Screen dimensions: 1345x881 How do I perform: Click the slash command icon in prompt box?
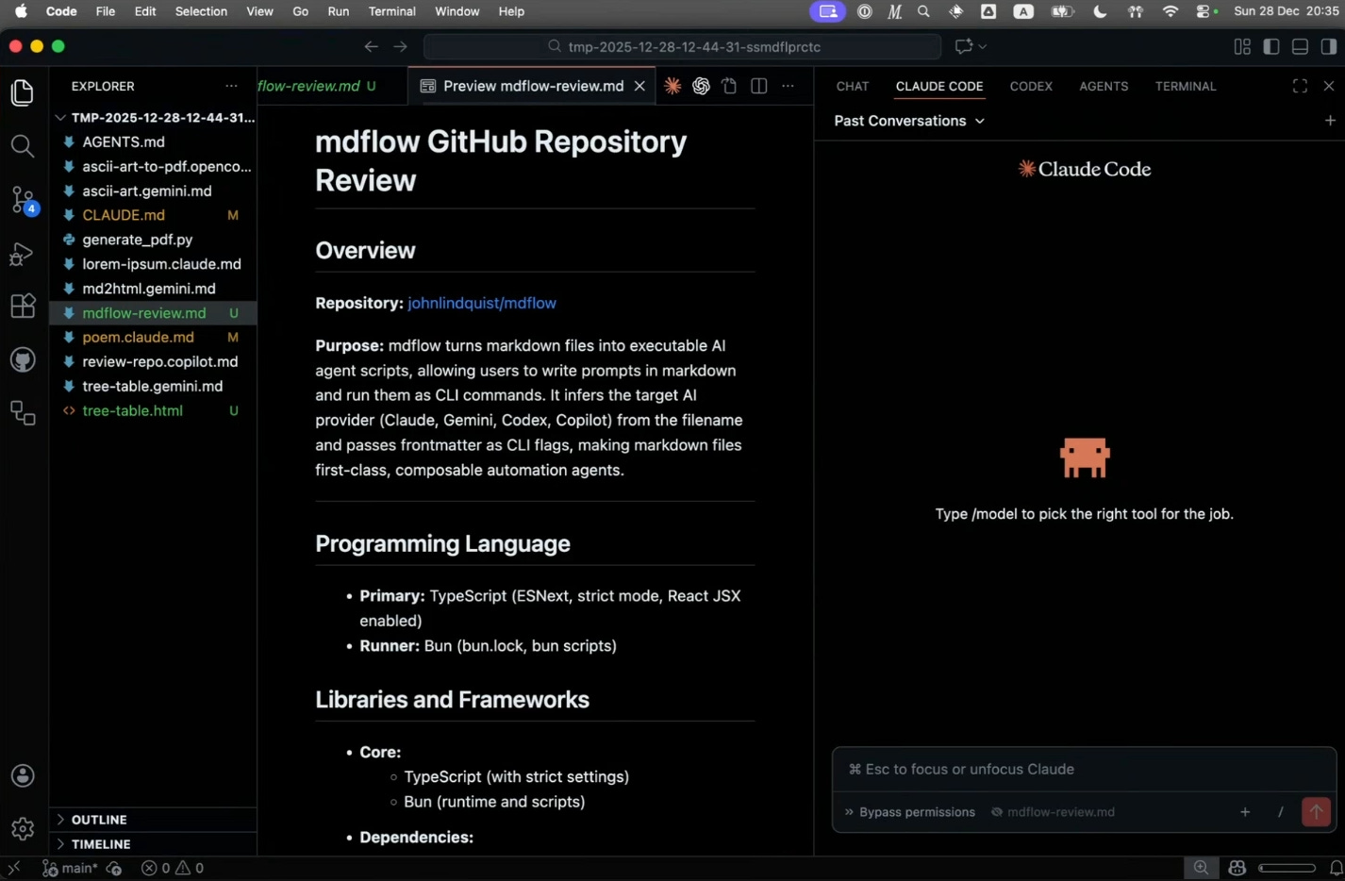click(x=1280, y=812)
